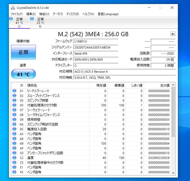The image size is (190, 181).
Task: Click the scrollbar up arrow in SMART list
Action: tap(173, 85)
